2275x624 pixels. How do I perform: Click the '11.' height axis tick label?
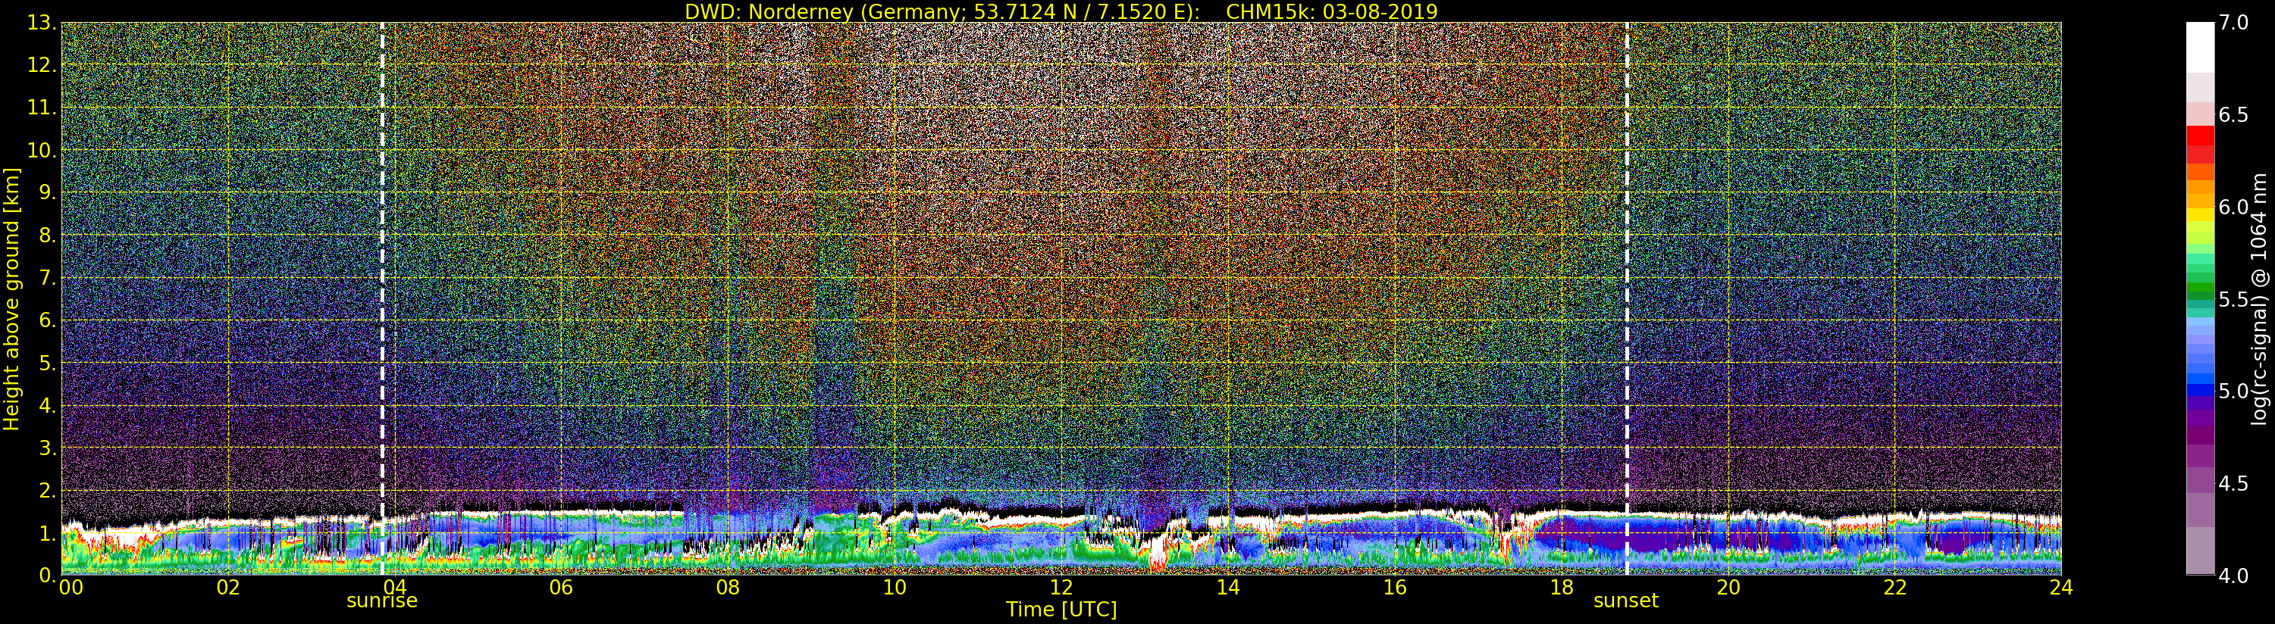tap(42, 108)
